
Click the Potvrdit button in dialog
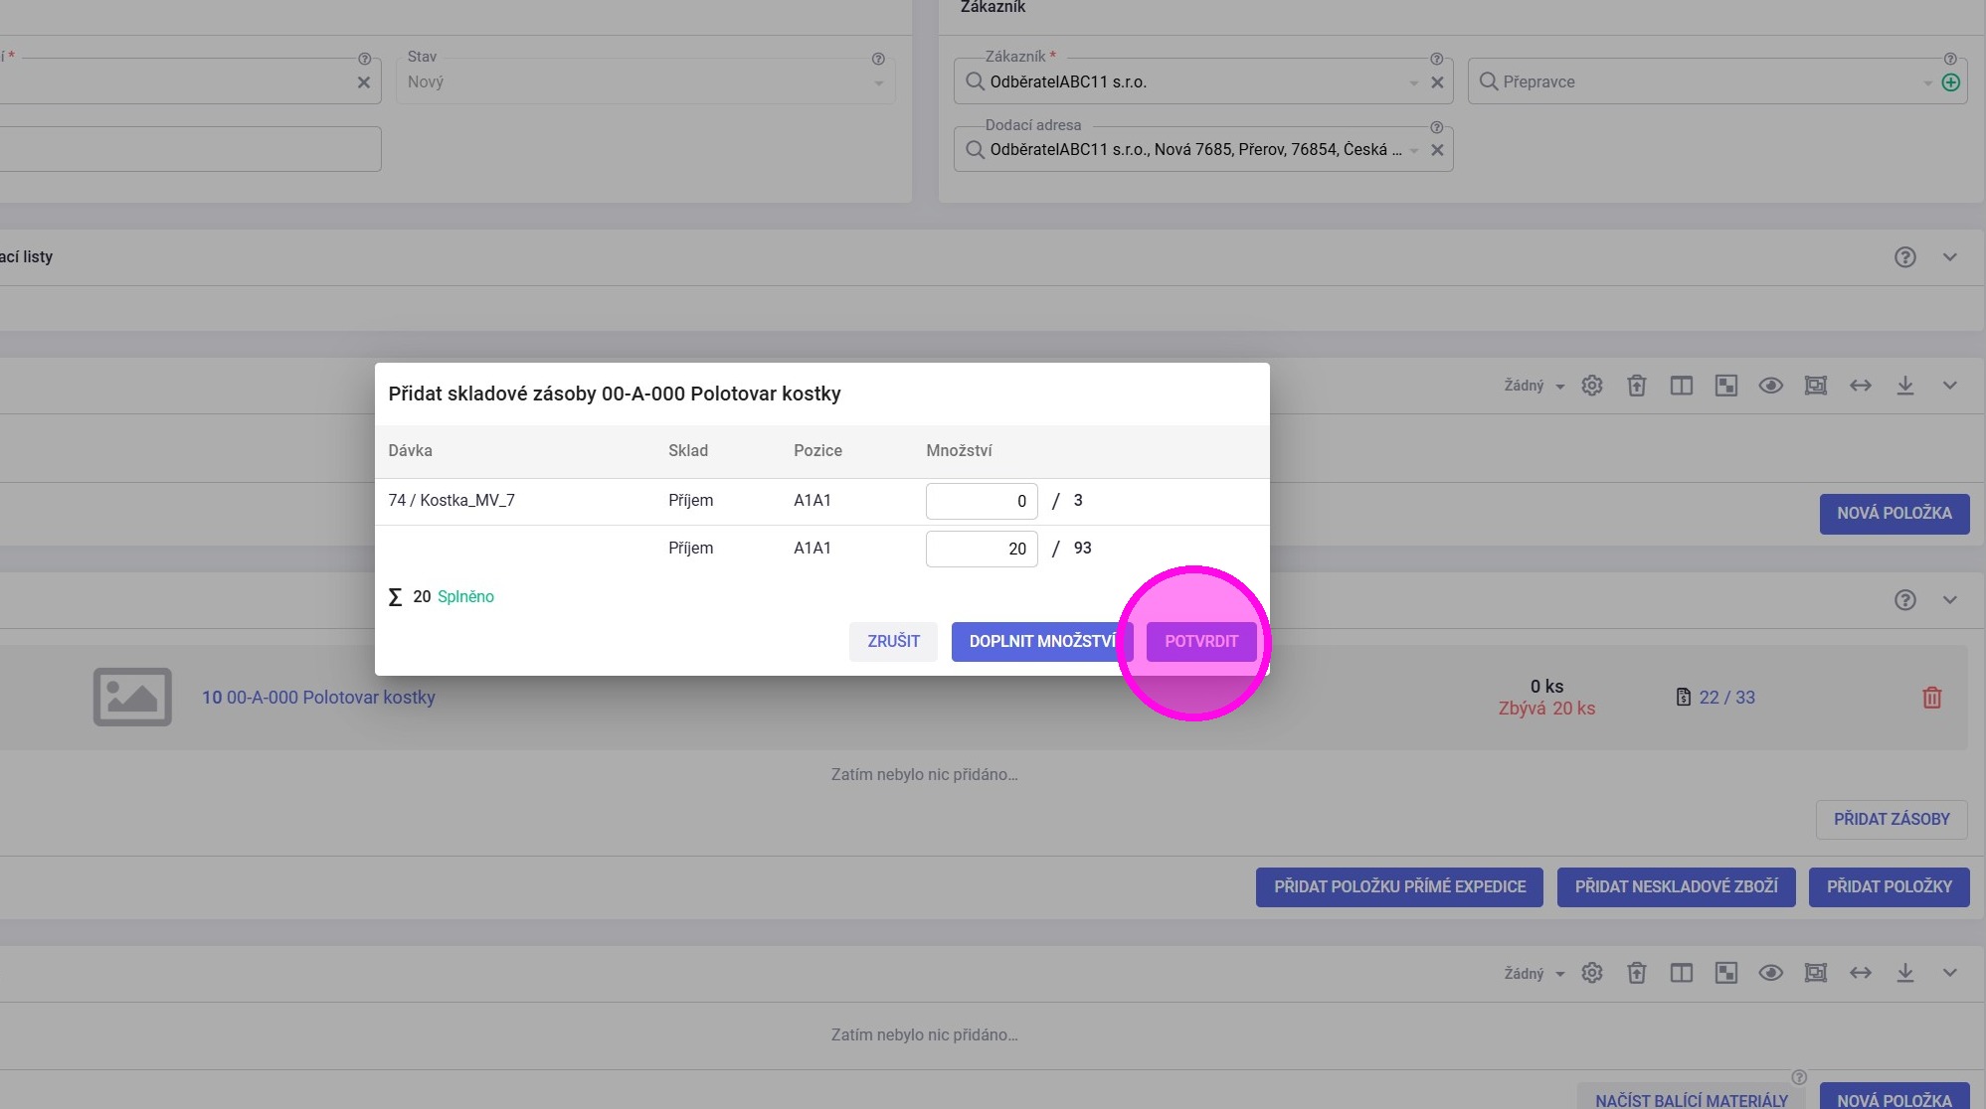[x=1200, y=642]
